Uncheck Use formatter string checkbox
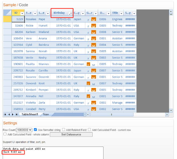Screen dimensions: 177x159 pyautogui.click(x=35, y=130)
